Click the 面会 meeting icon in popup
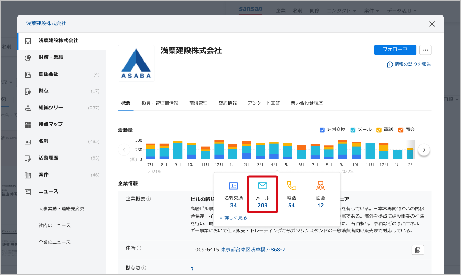The height and width of the screenshot is (275, 461). 320,186
